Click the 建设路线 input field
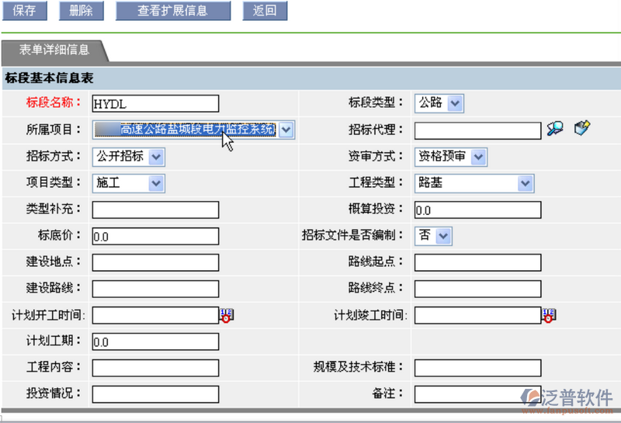621x423 pixels. pyautogui.click(x=155, y=289)
